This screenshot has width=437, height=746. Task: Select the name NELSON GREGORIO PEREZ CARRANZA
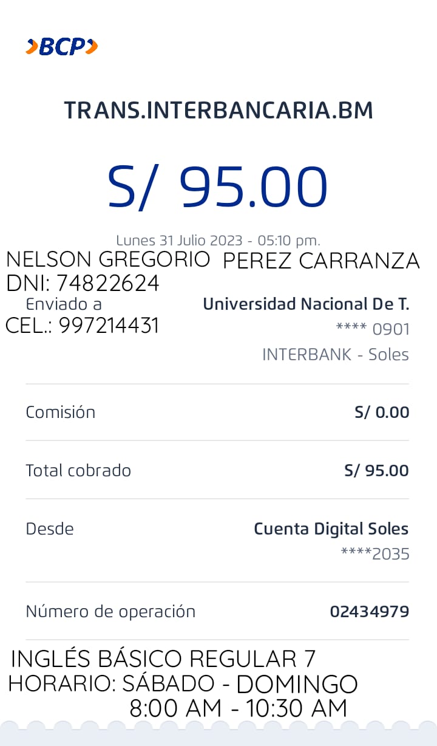212,260
